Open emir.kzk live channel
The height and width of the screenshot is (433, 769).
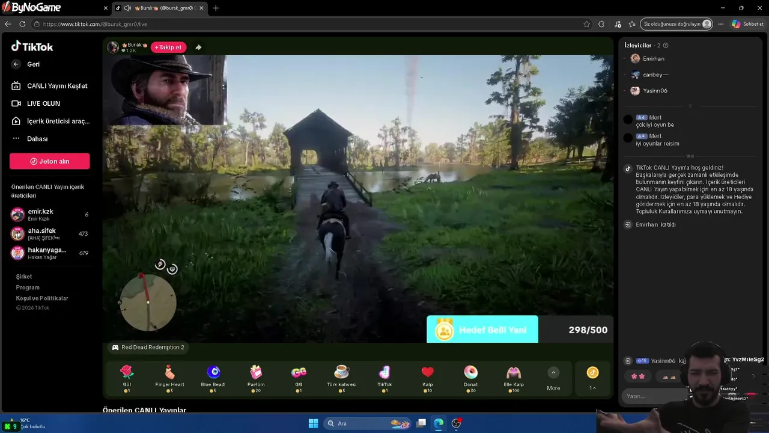click(49, 215)
